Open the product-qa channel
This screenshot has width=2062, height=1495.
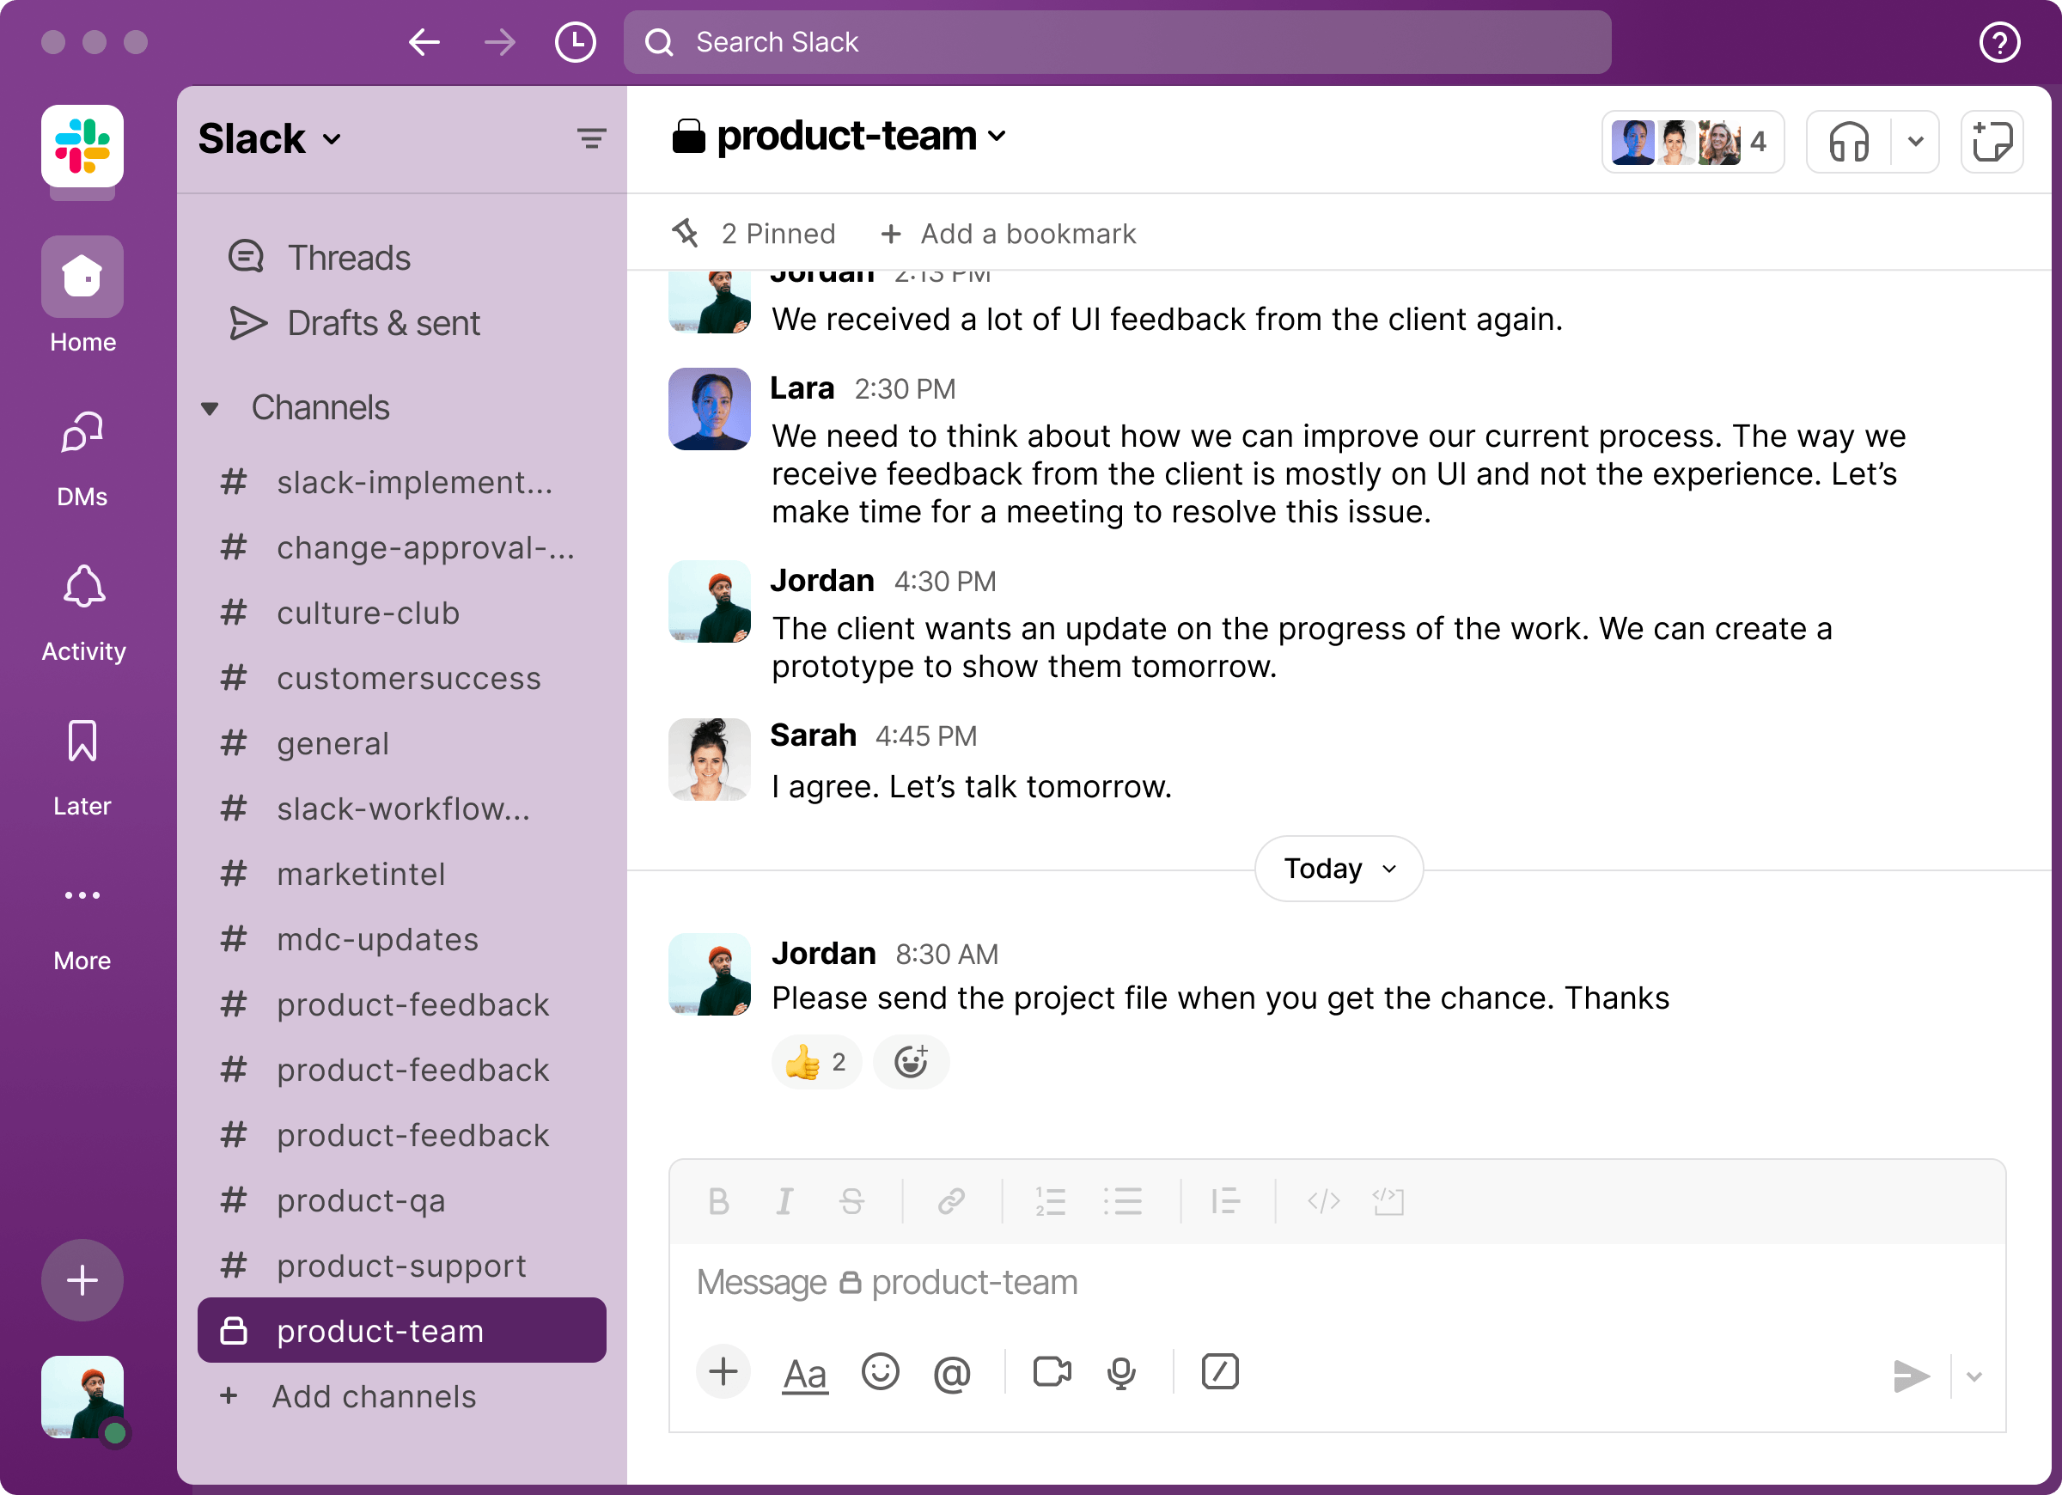[401, 1200]
